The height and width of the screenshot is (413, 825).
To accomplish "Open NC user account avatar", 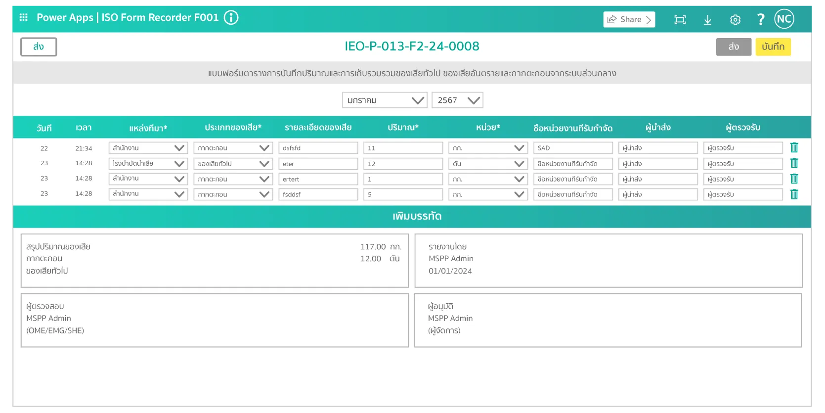I will point(784,19).
